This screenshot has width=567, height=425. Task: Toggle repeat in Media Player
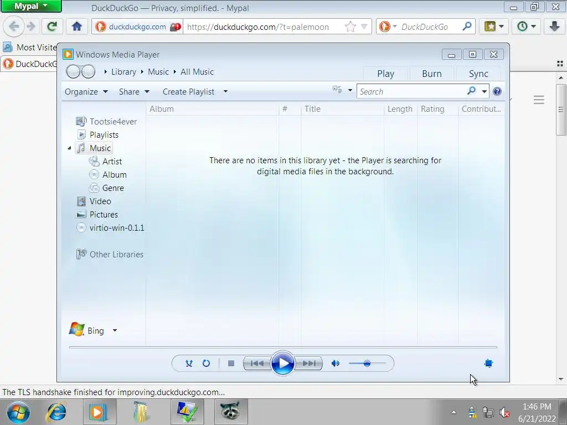coord(206,363)
